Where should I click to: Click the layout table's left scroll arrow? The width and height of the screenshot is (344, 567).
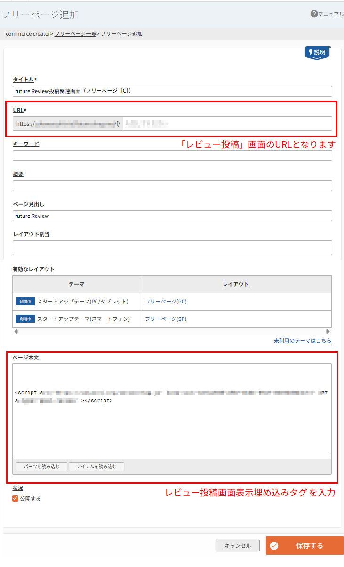click(x=16, y=331)
